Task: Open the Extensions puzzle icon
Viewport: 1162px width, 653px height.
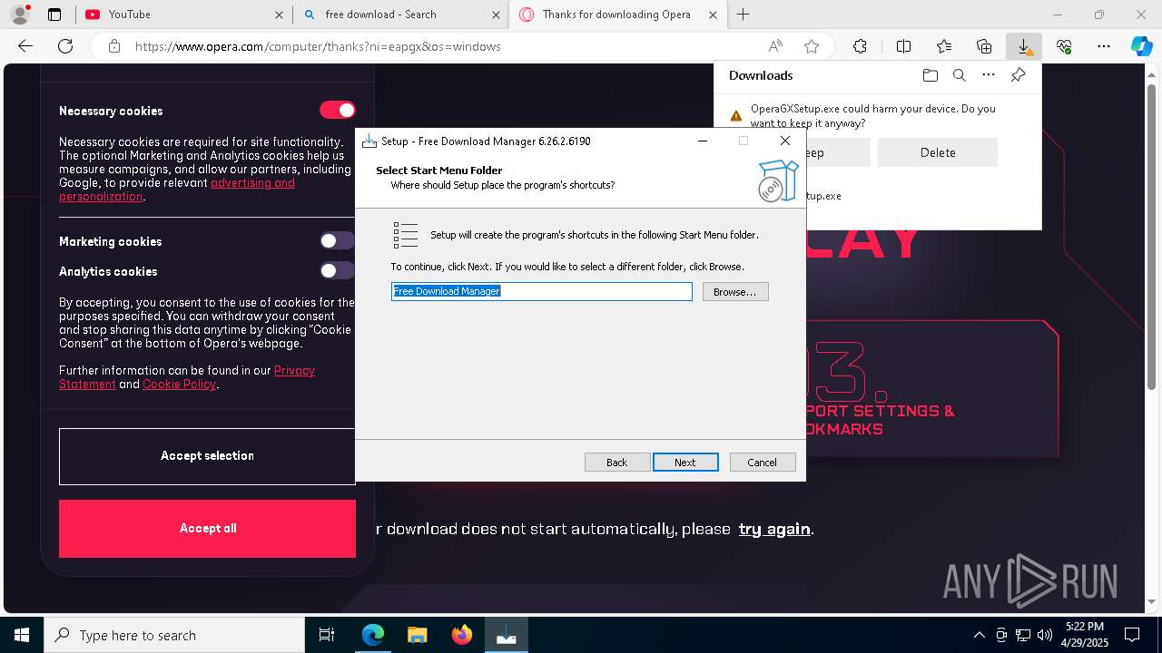Action: pyautogui.click(x=860, y=46)
